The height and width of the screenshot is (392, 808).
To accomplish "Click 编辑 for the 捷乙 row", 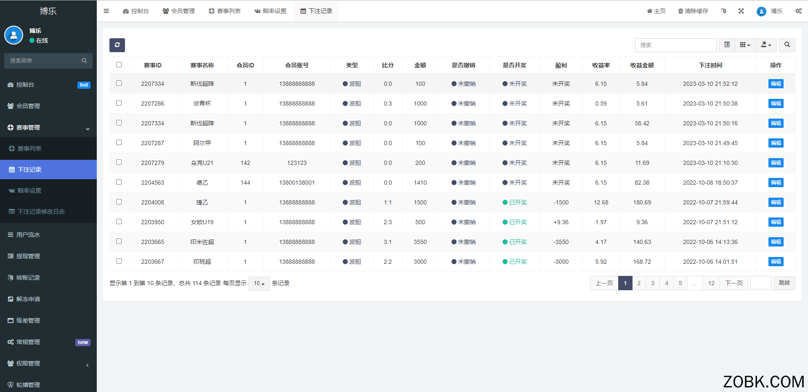I will point(776,202).
